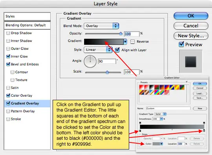Select the blue-red-yellow gradient preset
The width and height of the screenshot is (212, 155).
point(167,87)
